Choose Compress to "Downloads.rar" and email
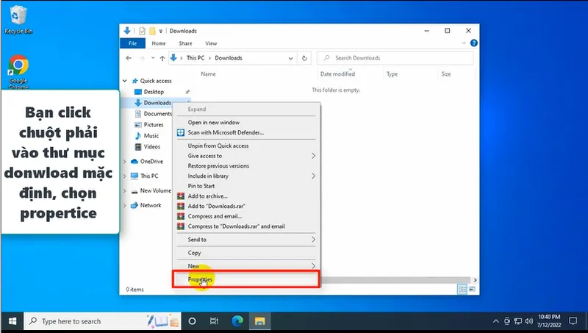Viewport: 588px width, 333px height. 246,226
